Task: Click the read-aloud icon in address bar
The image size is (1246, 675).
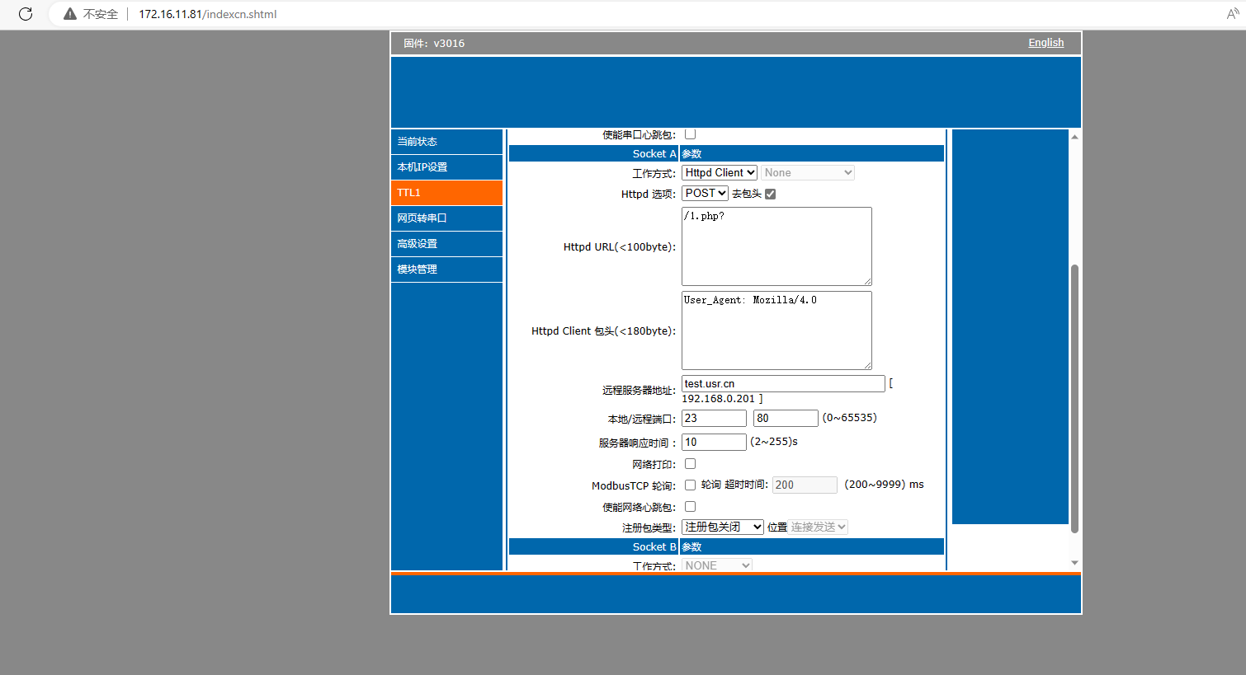Action: click(1232, 14)
